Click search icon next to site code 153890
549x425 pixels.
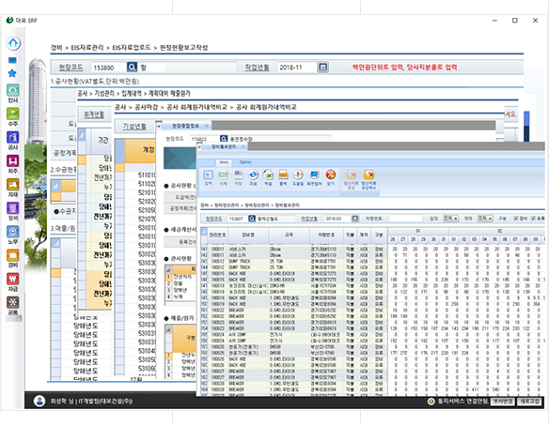(132, 68)
